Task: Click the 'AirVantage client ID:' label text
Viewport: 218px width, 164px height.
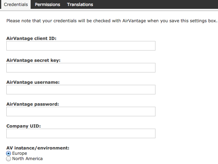Action: [31, 38]
